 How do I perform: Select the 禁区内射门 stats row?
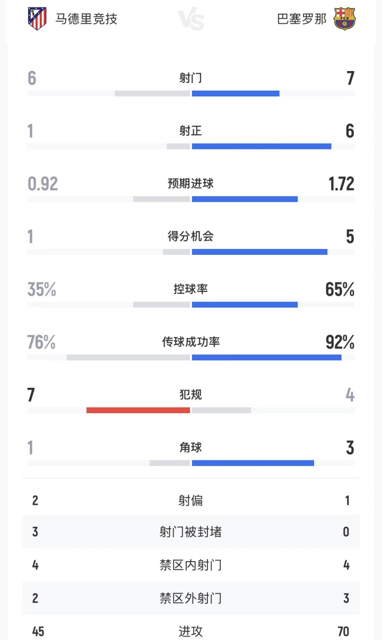pyautogui.click(x=190, y=565)
